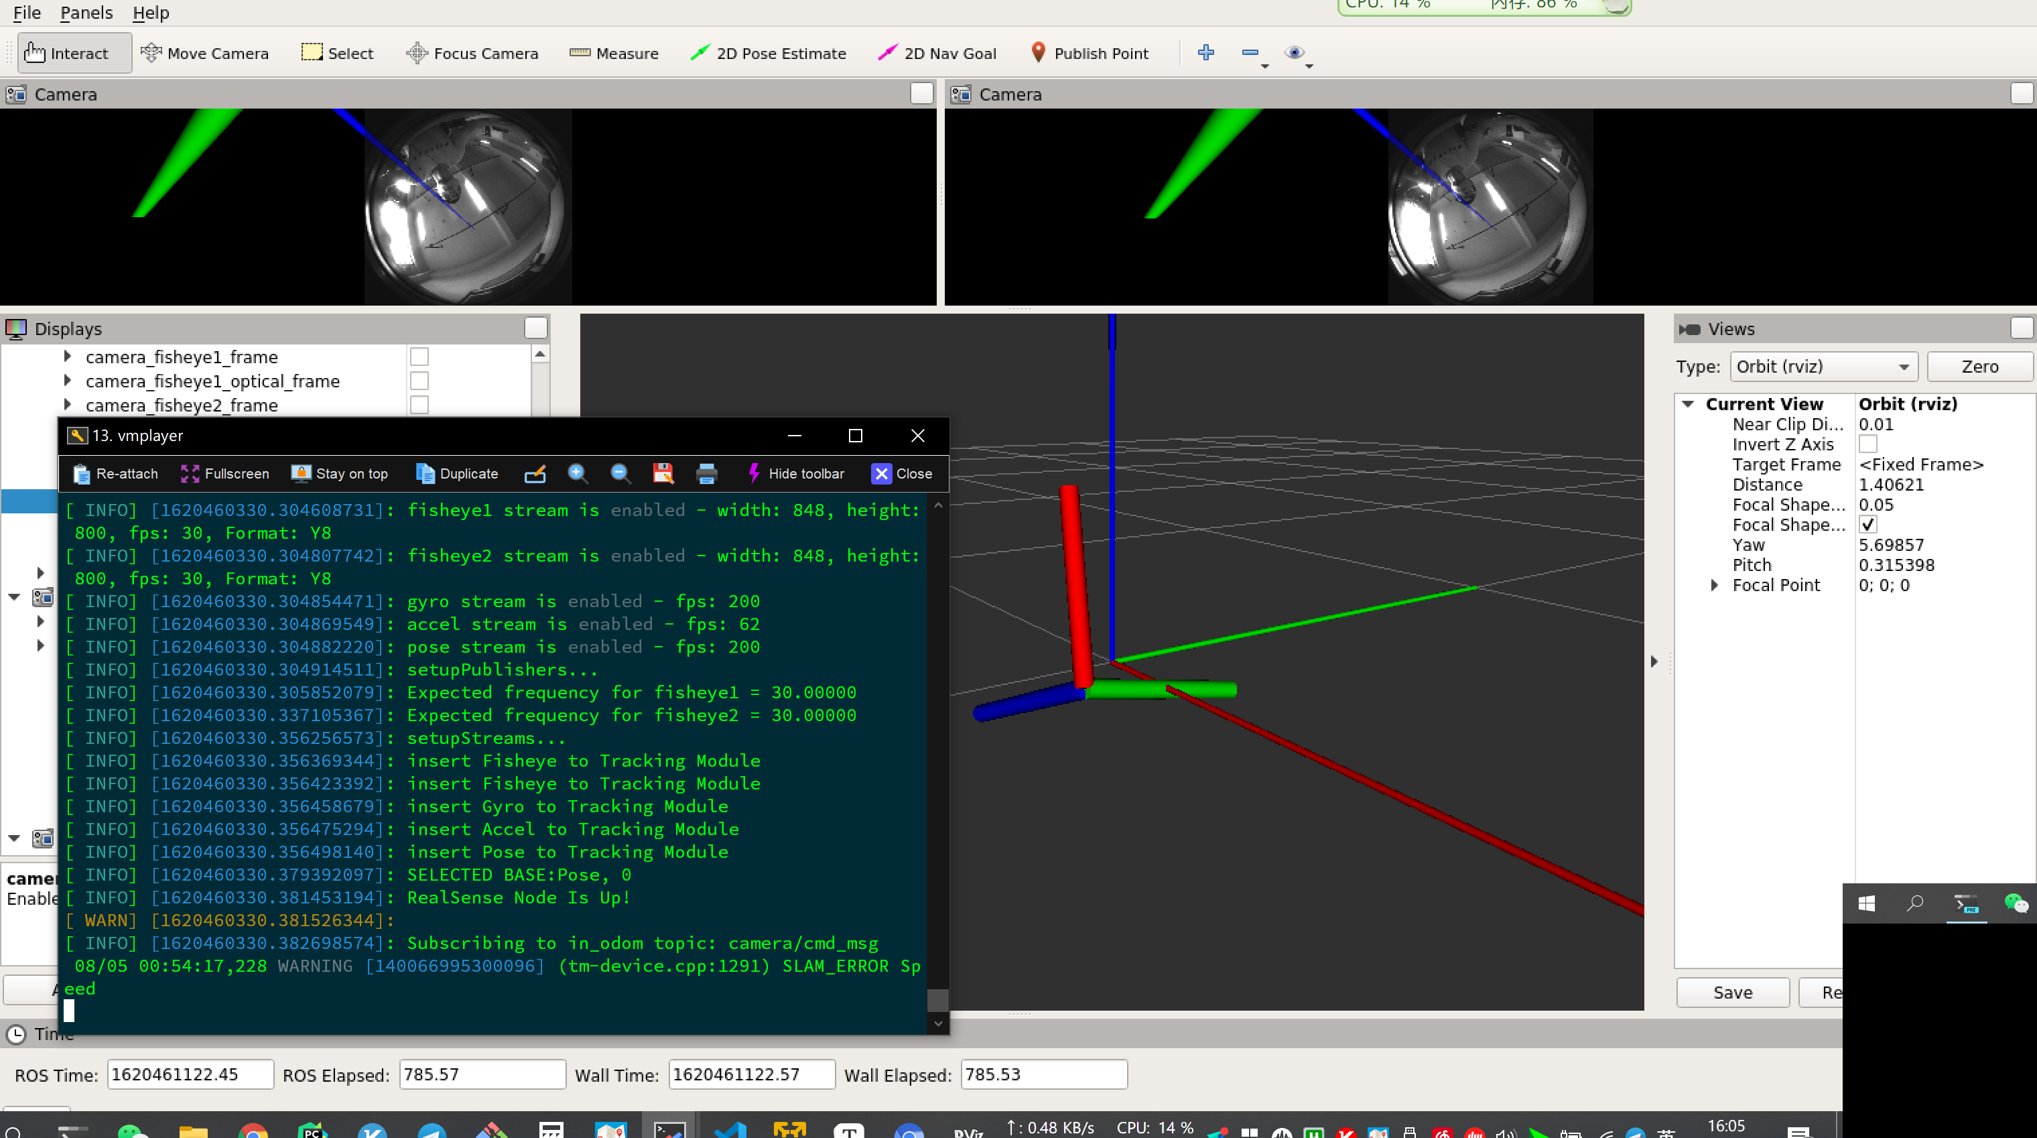Viewport: 2037px width, 1138px height.
Task: Click the Zero button in Views
Action: (1979, 366)
